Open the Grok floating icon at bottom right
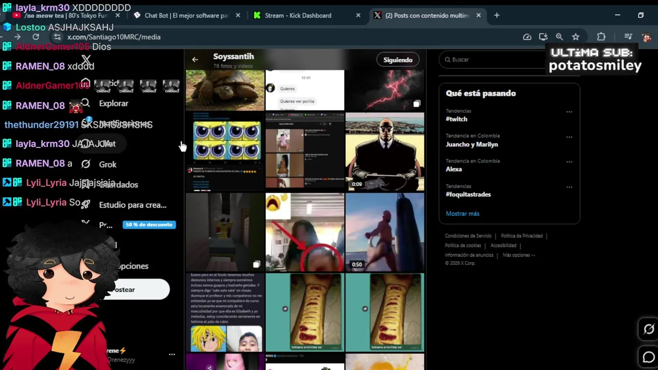This screenshot has width=658, height=370. tap(649, 329)
